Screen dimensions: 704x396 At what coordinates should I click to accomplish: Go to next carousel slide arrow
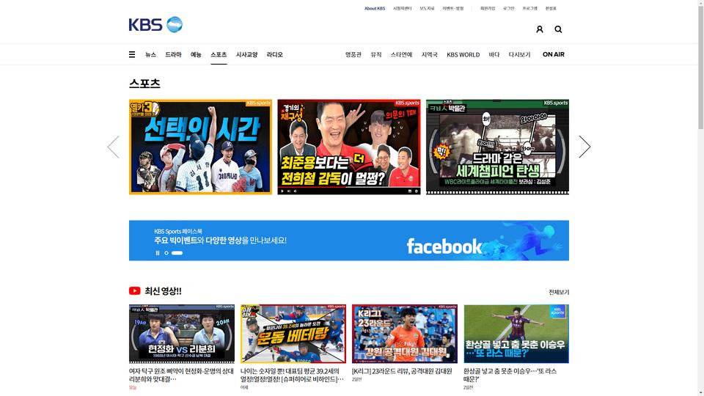[x=584, y=147]
